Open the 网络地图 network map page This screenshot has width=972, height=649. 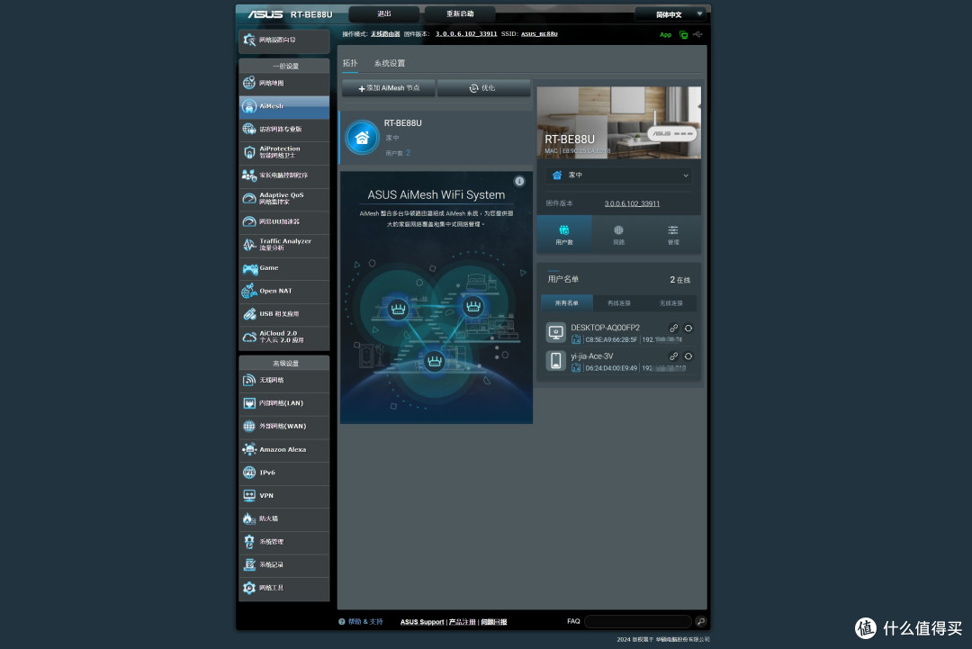click(x=283, y=83)
